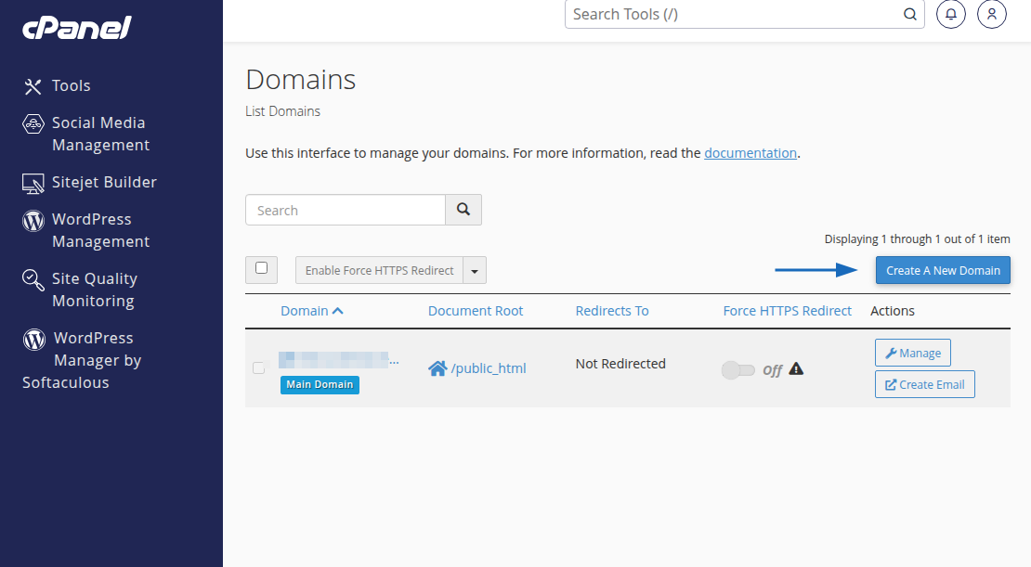The height and width of the screenshot is (567, 1031).
Task: Click inside the Search Tools field
Action: pyautogui.click(x=734, y=14)
